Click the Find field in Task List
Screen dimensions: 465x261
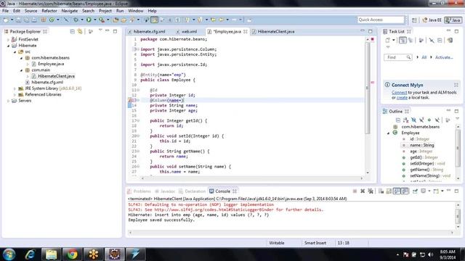(x=397, y=57)
